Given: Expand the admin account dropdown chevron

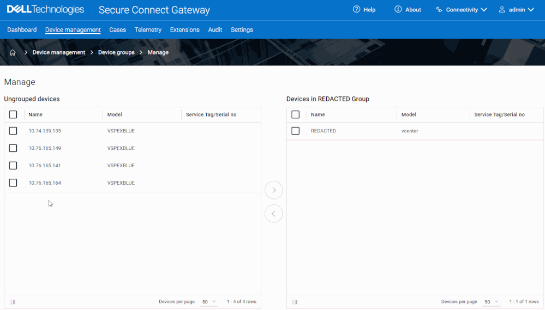Looking at the screenshot, I should [531, 10].
